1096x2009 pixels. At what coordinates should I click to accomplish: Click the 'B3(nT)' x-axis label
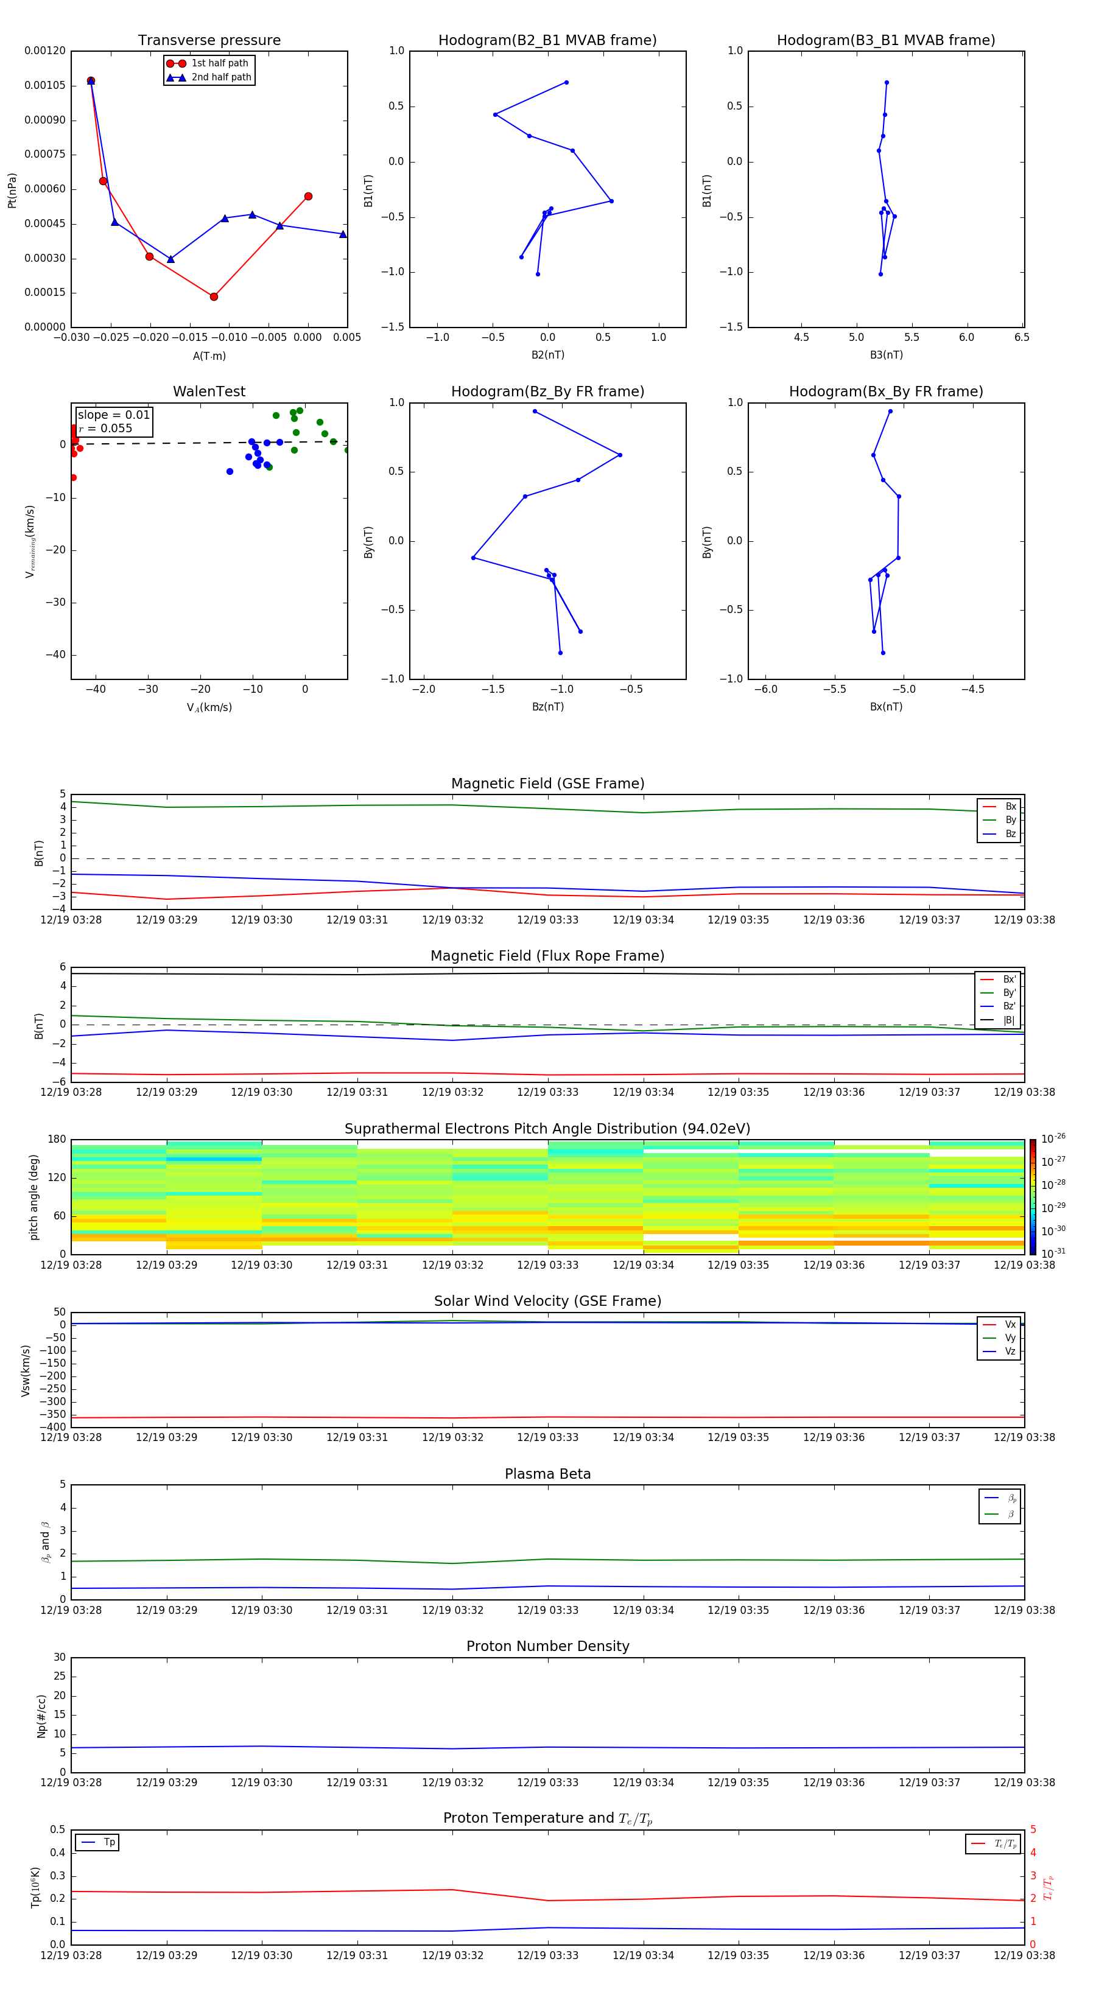click(x=886, y=355)
